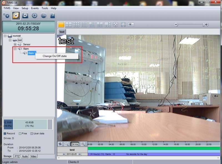Click the timeline refresh icon
This screenshot has width=222, height=164.
pos(60,144)
